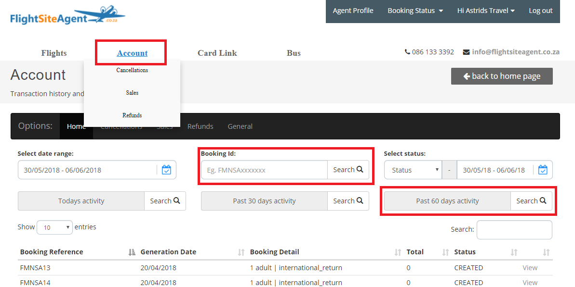View booking FMNSA13

click(530, 268)
